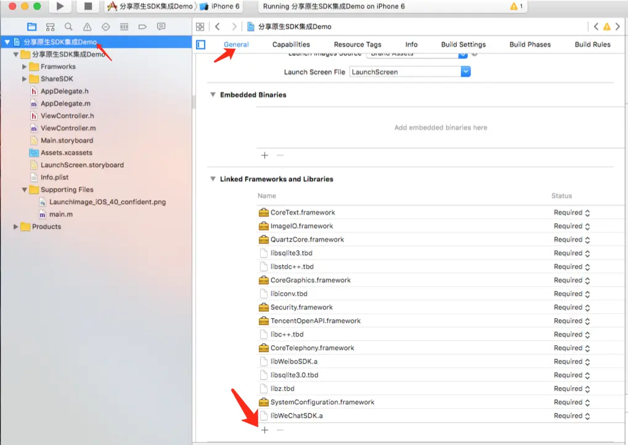Select libz.tbd library row
628x445 pixels.
tap(441, 388)
